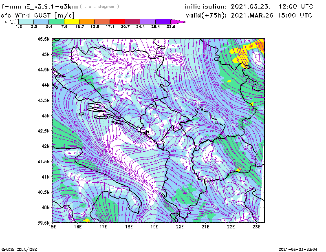This screenshot has height=252, width=326.
Task: Click the 44N latitude label
Action: [46, 85]
